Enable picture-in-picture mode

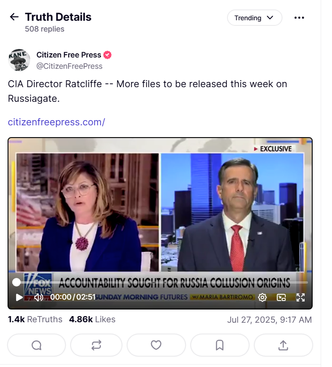click(281, 297)
